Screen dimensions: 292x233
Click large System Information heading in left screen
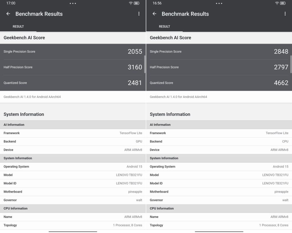24,114
